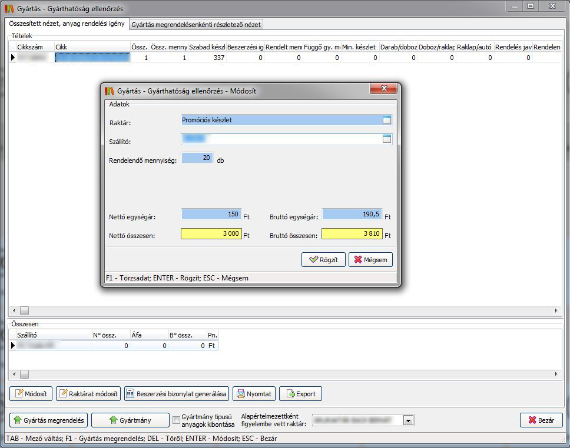This screenshot has height=448, width=570.
Task: Click the Nyomtat print button
Action: click(x=254, y=394)
